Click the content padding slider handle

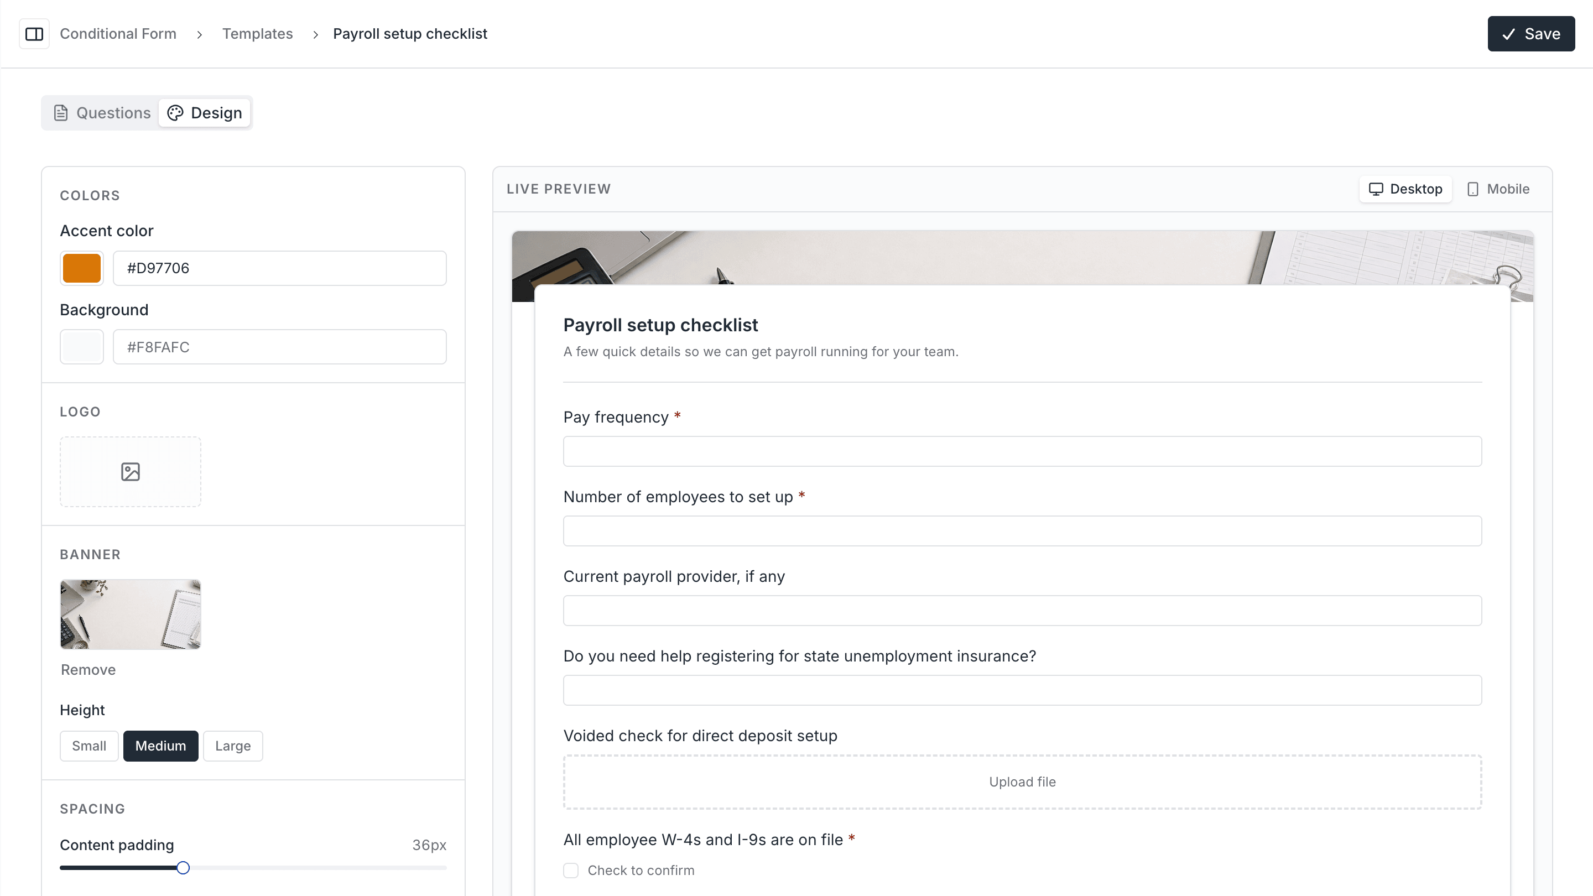pos(183,868)
